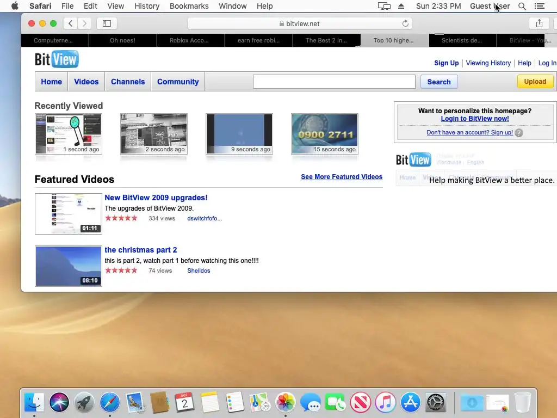
Task: Click the BitView logo at page top
Action: pyautogui.click(x=57, y=59)
